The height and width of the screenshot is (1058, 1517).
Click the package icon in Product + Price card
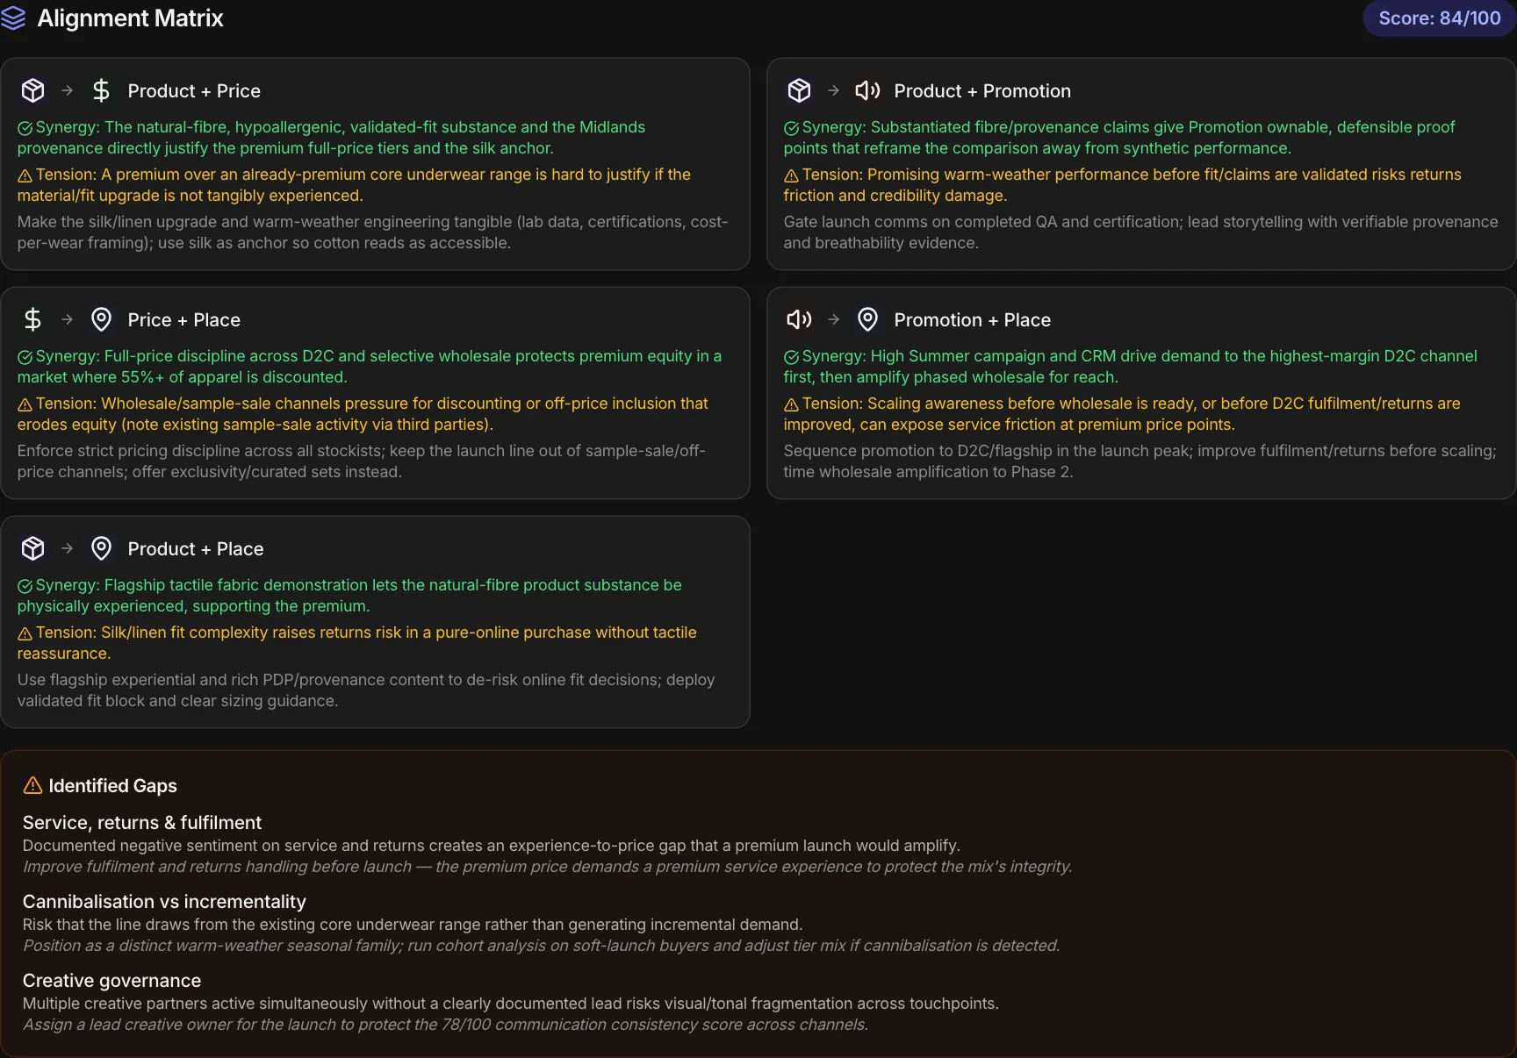coord(33,90)
